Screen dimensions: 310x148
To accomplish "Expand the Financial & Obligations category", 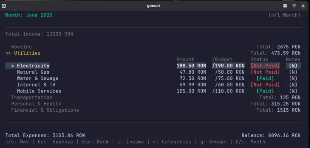I will (45, 110).
